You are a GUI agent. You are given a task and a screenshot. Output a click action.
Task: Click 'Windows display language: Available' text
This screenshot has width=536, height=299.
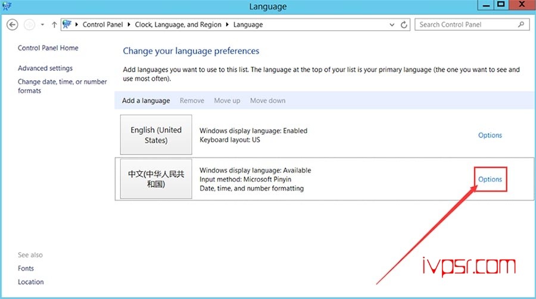tap(255, 171)
